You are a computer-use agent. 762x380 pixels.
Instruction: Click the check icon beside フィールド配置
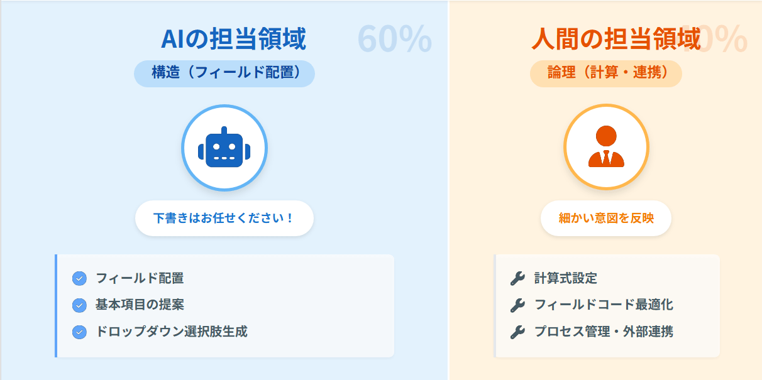pyautogui.click(x=79, y=278)
